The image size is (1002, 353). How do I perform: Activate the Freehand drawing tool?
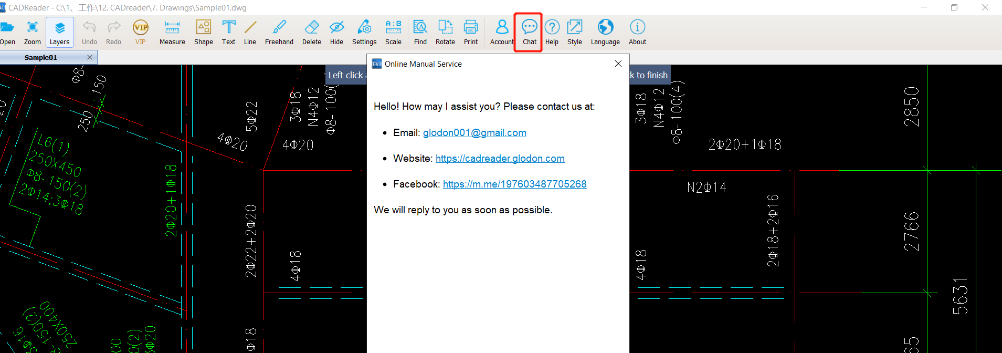click(279, 33)
